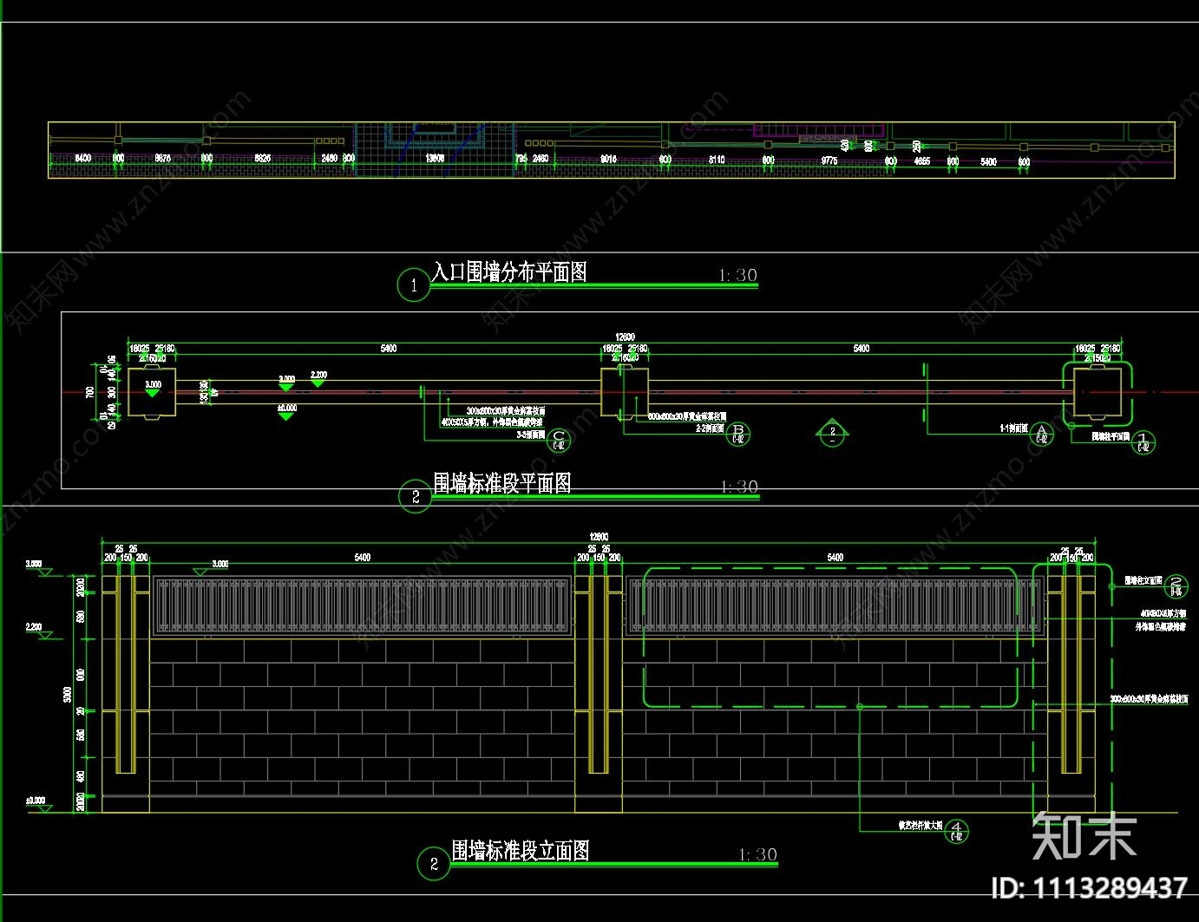The image size is (1199, 922).
Task: Select the 外饰黑色氟碳烤漆 note in the elevation
Action: click(x=1161, y=626)
